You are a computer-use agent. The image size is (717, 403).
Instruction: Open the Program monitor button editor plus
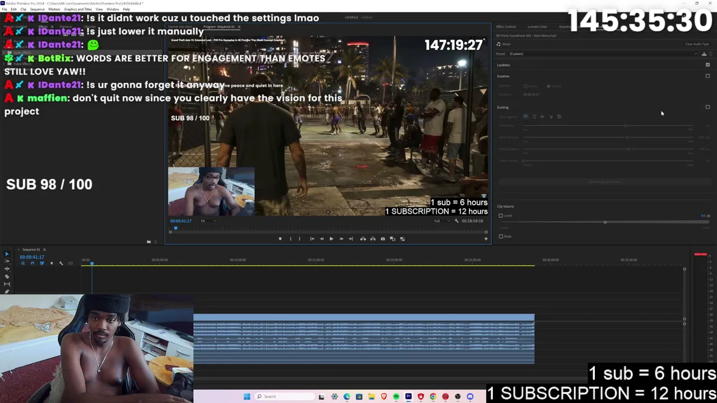tap(486, 239)
